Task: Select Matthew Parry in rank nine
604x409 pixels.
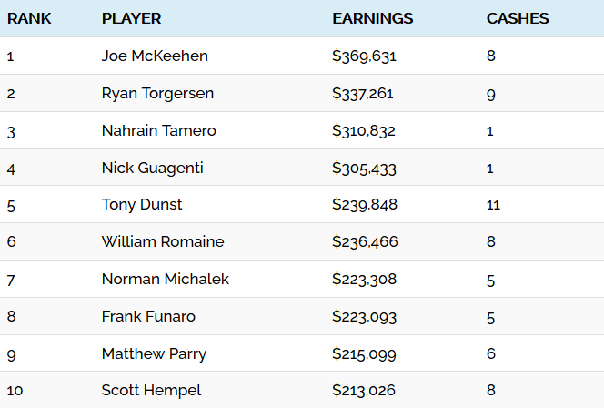Action: [154, 354]
